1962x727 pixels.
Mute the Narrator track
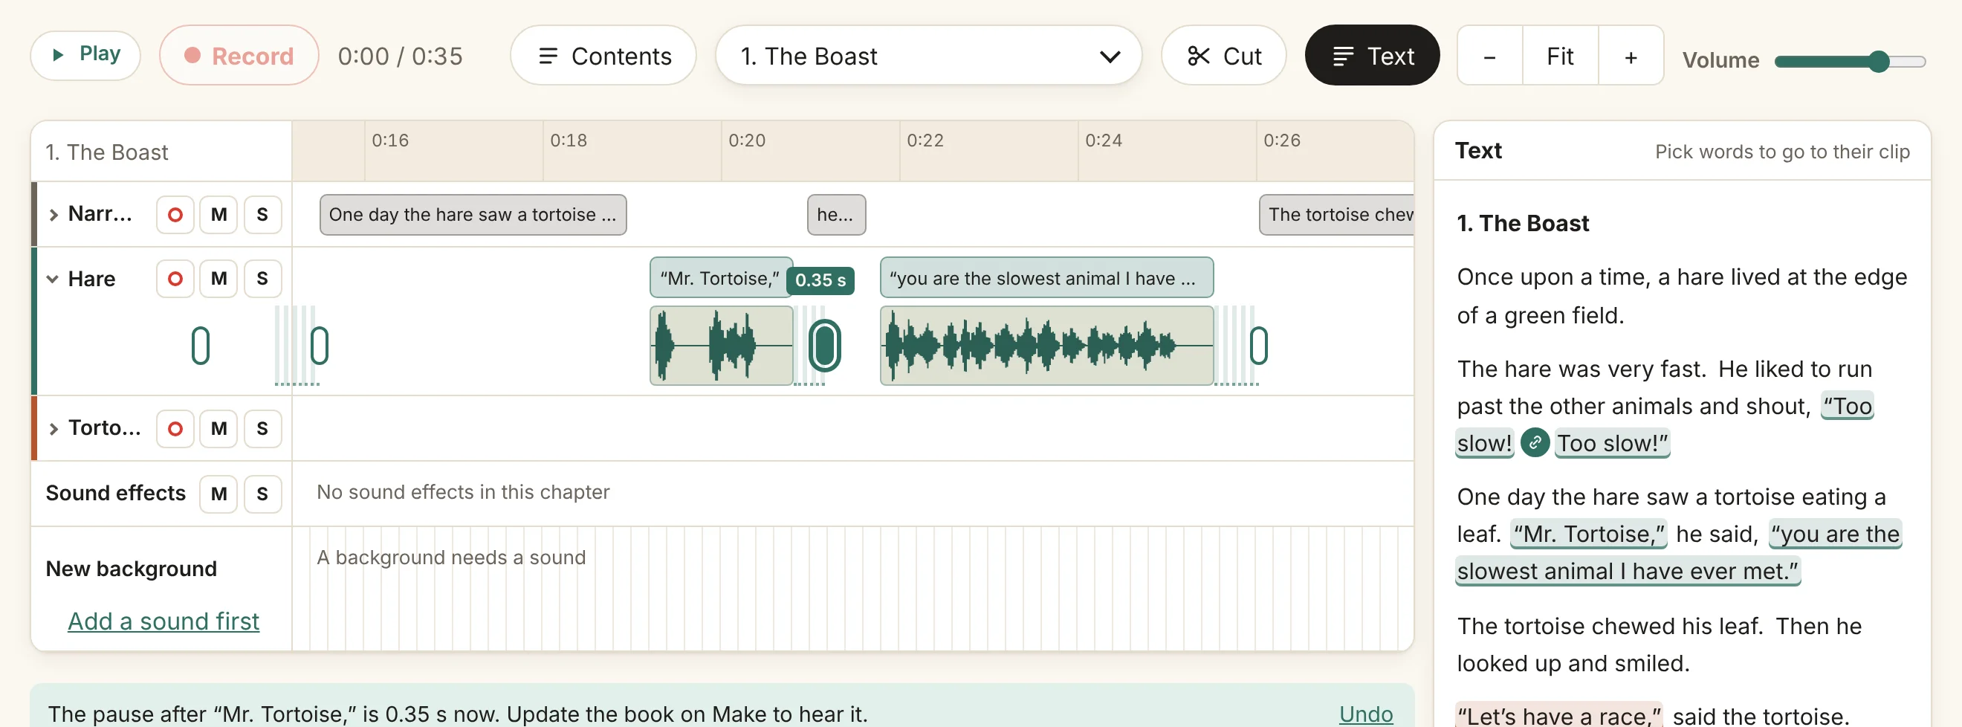tap(218, 215)
